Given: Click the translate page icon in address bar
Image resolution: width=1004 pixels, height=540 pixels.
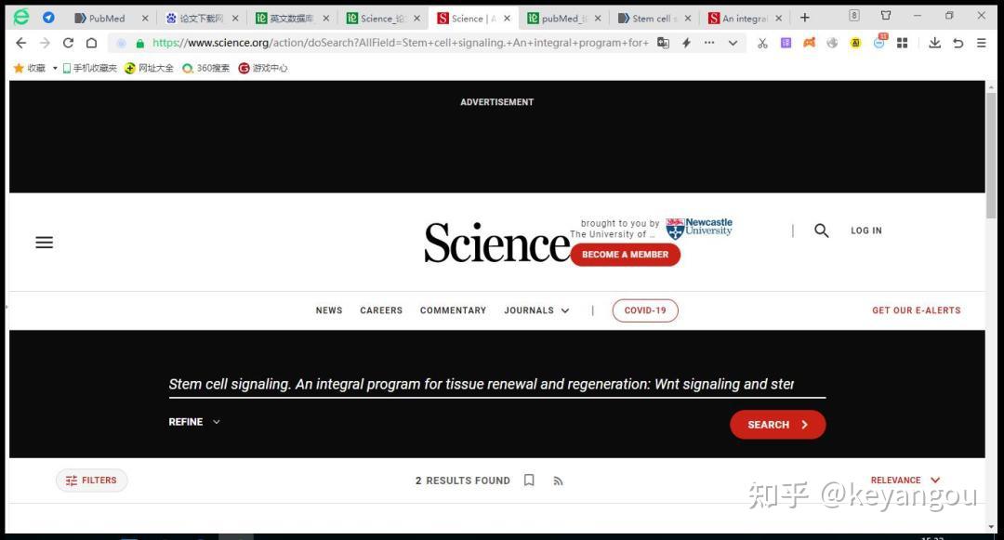Looking at the screenshot, I should coord(663,43).
